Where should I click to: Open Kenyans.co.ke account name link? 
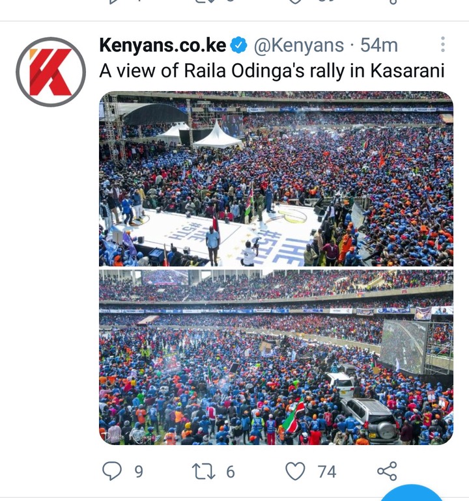[x=163, y=45]
